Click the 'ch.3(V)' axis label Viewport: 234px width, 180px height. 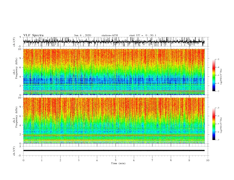coord(14,151)
